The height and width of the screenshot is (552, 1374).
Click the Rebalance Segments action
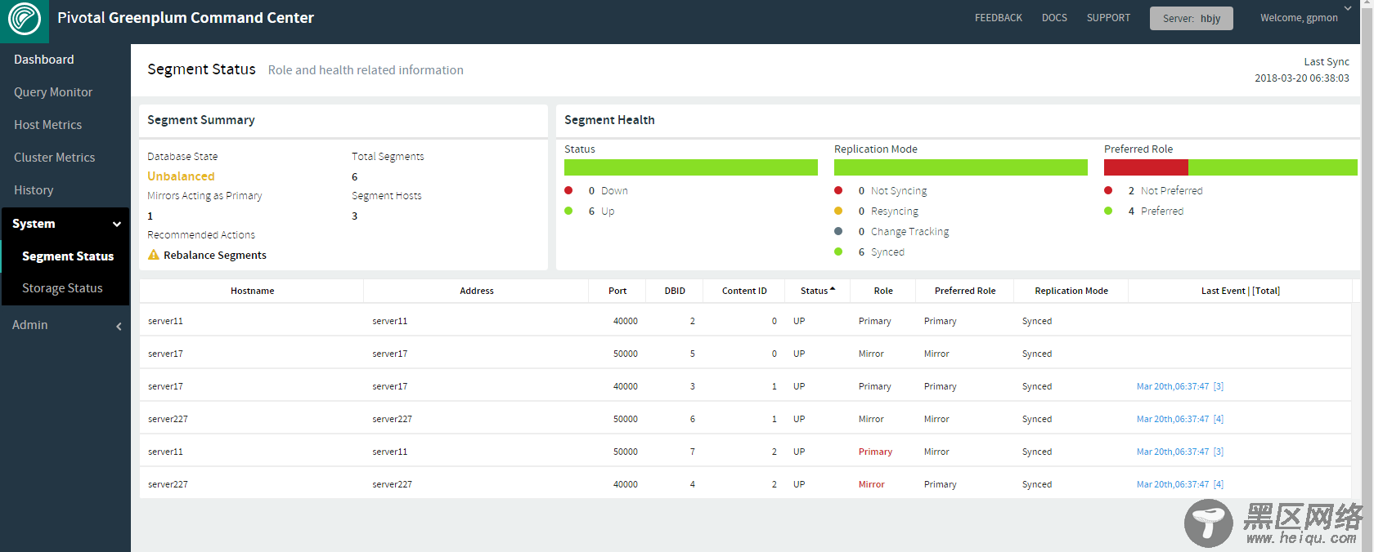pyautogui.click(x=215, y=255)
